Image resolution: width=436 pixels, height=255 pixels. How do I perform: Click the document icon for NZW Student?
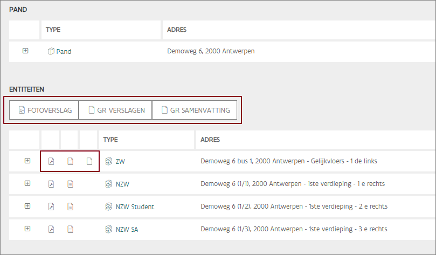(70, 206)
